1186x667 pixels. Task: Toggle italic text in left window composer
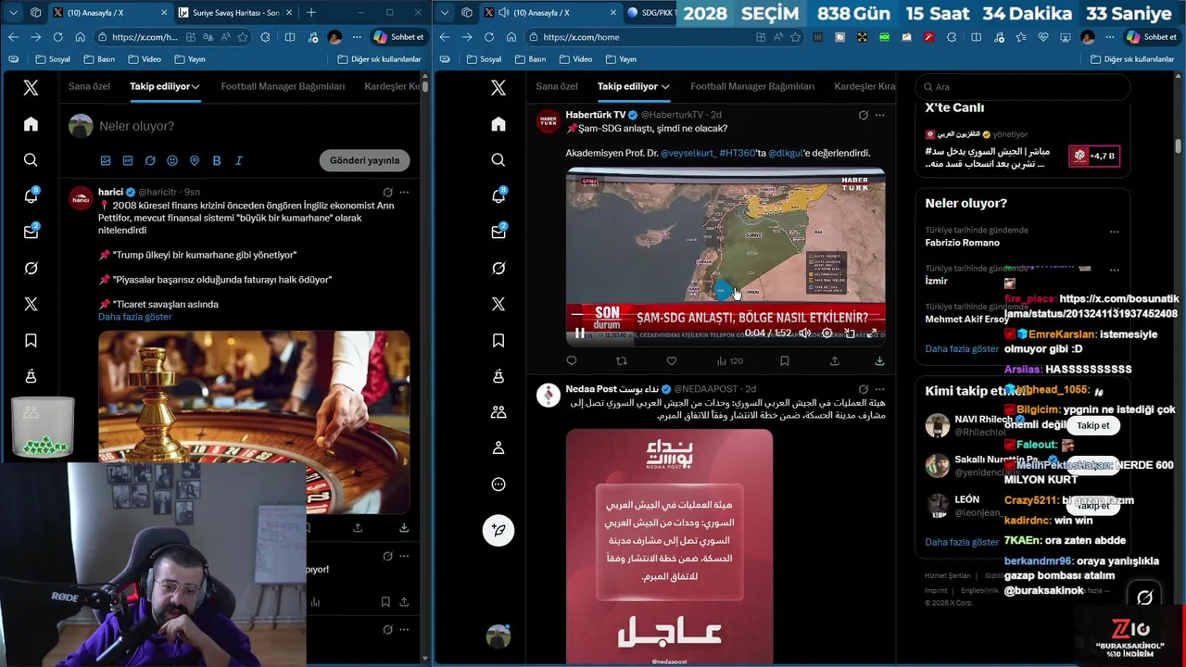coord(238,160)
